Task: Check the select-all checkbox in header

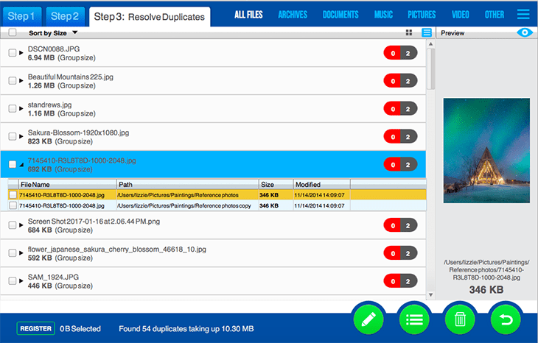Action: (13, 32)
